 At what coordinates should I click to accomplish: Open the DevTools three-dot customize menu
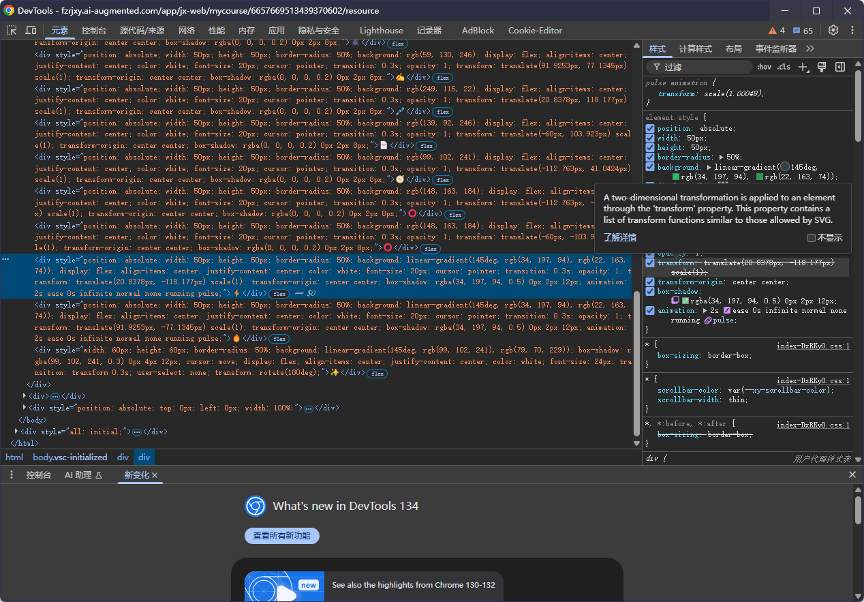click(852, 31)
